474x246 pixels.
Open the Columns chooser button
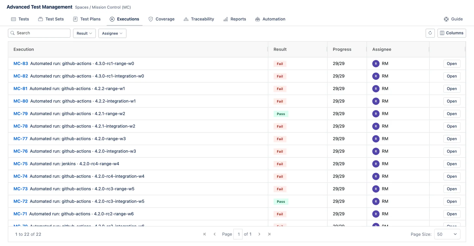[x=452, y=33]
